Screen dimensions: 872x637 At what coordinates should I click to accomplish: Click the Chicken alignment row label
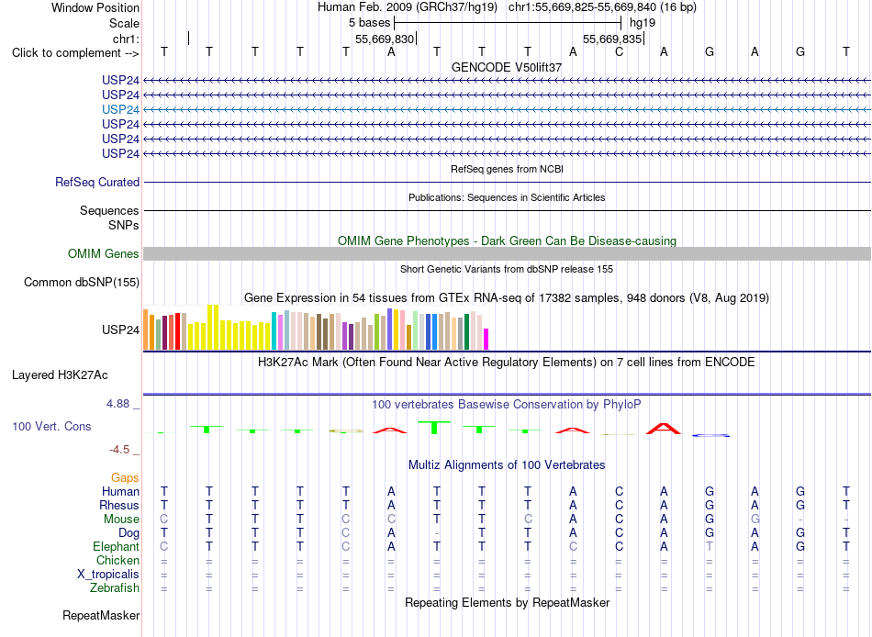(117, 560)
